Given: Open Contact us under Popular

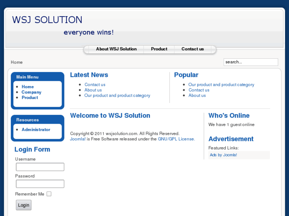Looking at the screenshot, I should click(199, 90).
